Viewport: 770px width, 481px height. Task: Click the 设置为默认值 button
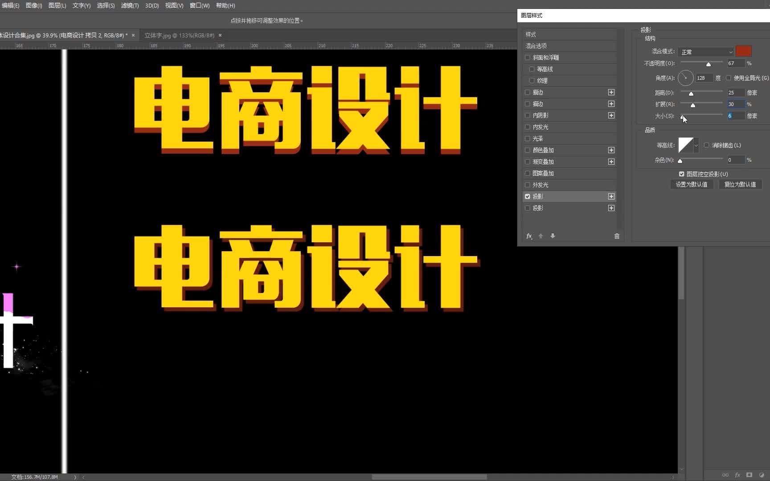click(x=692, y=184)
